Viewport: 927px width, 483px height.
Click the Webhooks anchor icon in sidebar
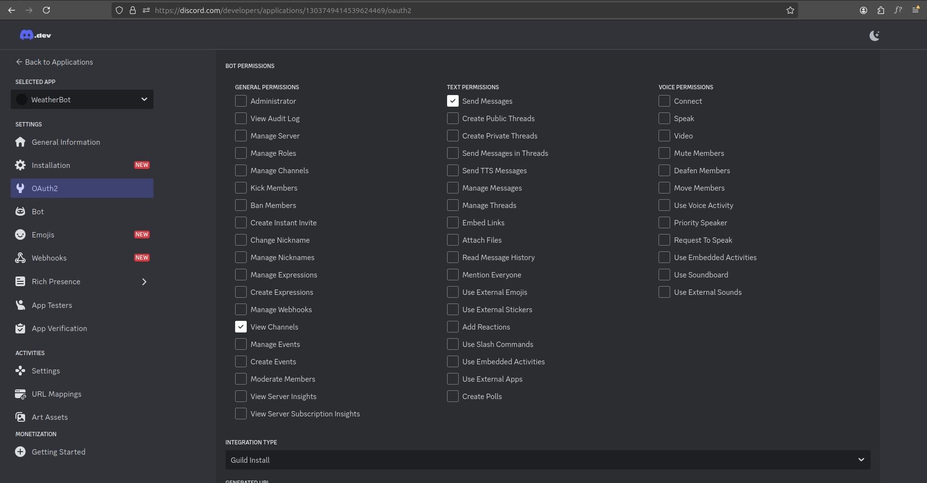[20, 258]
